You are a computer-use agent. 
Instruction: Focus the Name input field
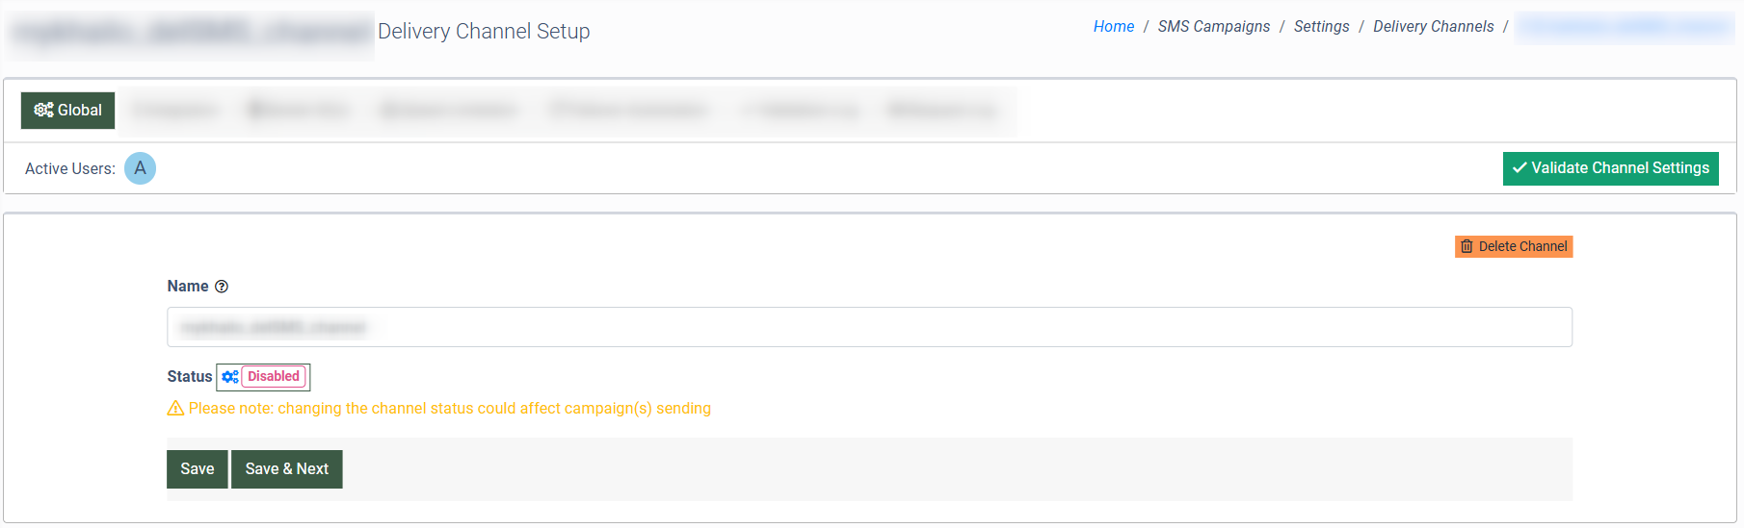[868, 327]
